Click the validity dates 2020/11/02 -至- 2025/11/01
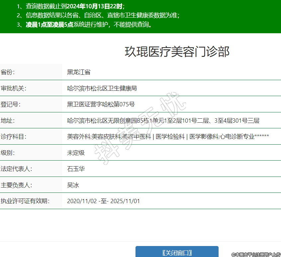Viewport: 281px width, 257px height. [103, 201]
